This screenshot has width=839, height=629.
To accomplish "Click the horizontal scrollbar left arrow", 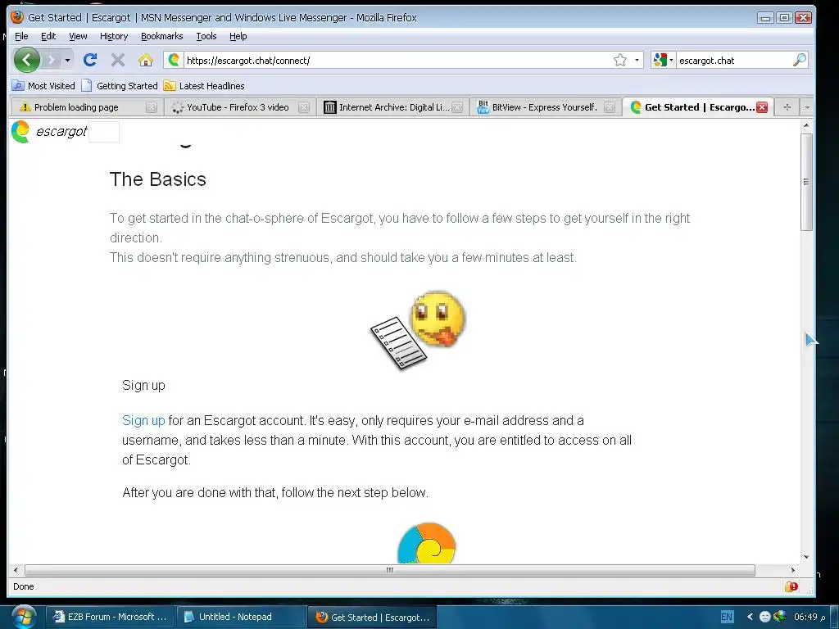I will pos(16,570).
